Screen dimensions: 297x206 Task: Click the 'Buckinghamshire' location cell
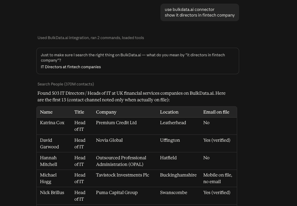point(178,175)
